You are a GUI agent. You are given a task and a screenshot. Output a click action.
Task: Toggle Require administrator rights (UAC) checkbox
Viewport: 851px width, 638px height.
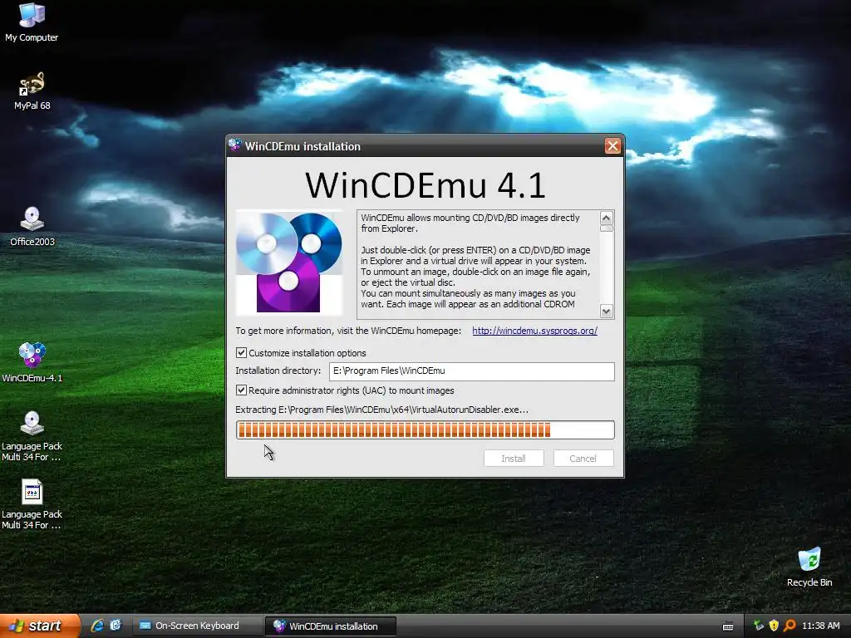point(242,390)
